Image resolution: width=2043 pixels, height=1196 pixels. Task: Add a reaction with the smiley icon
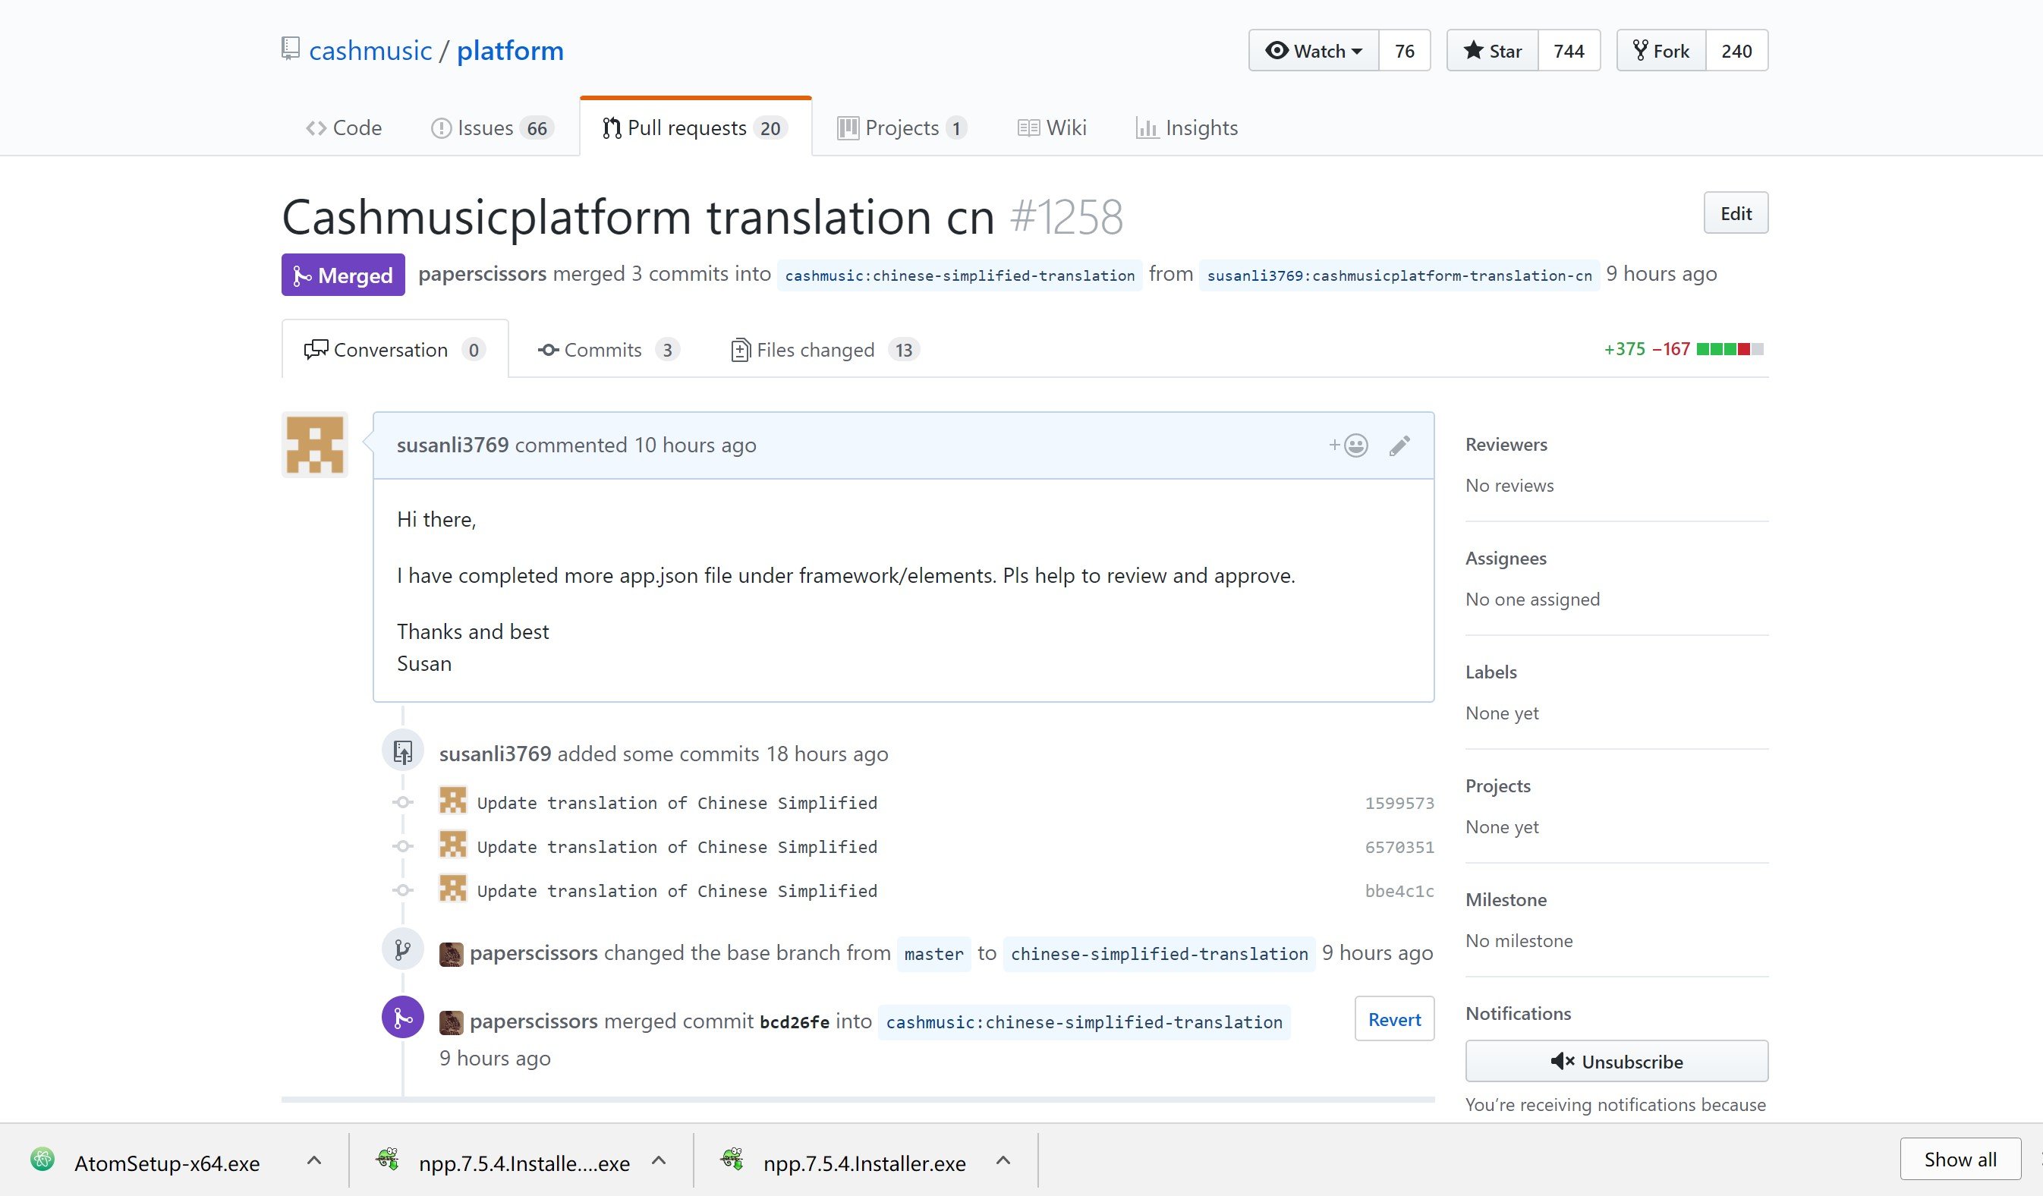[1349, 445]
